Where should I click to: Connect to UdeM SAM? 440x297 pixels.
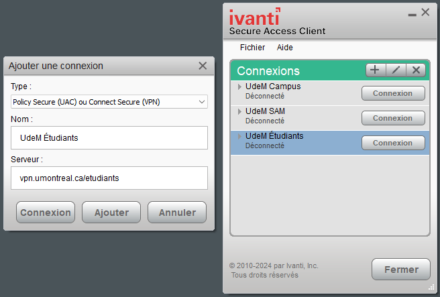pos(393,118)
